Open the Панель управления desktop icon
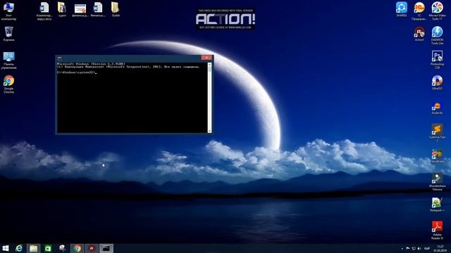451x253 pixels. coord(8,60)
